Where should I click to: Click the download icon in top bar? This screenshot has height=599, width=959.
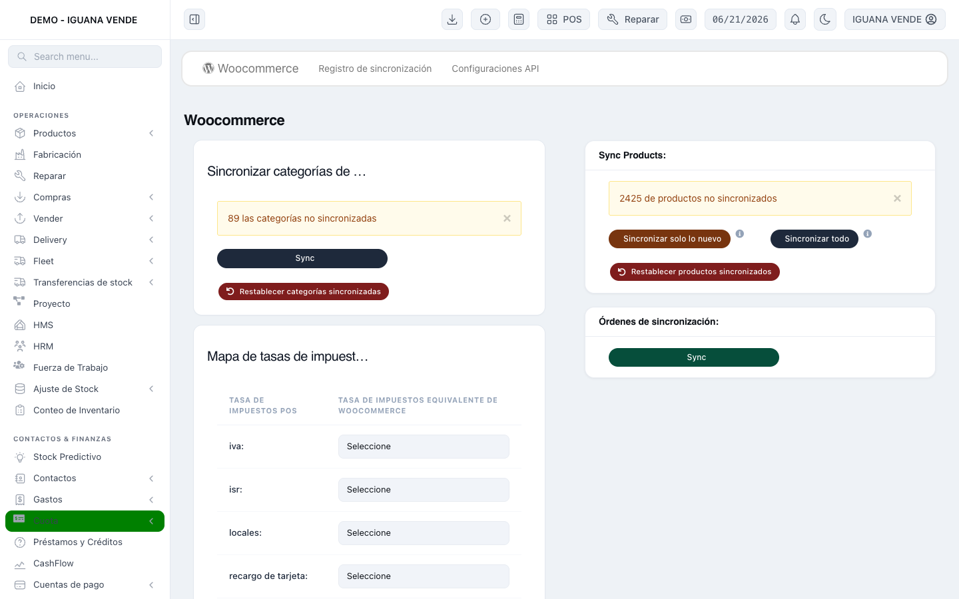(x=452, y=19)
